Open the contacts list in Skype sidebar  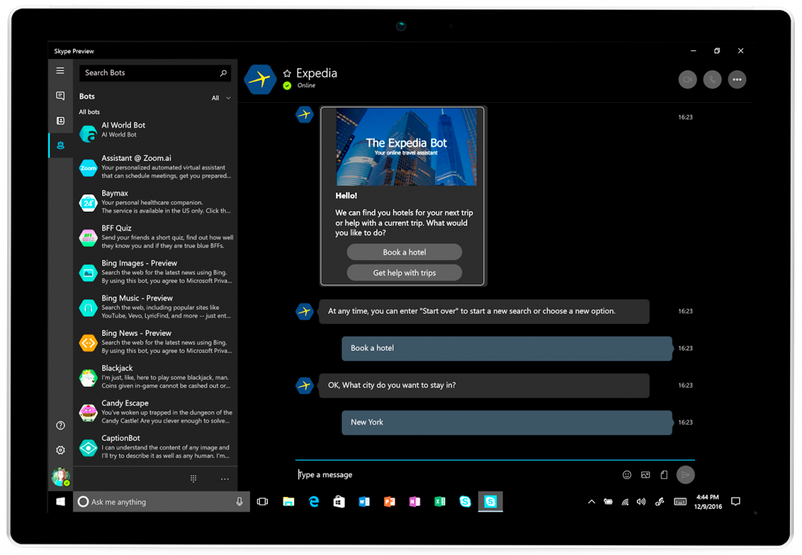(x=60, y=121)
